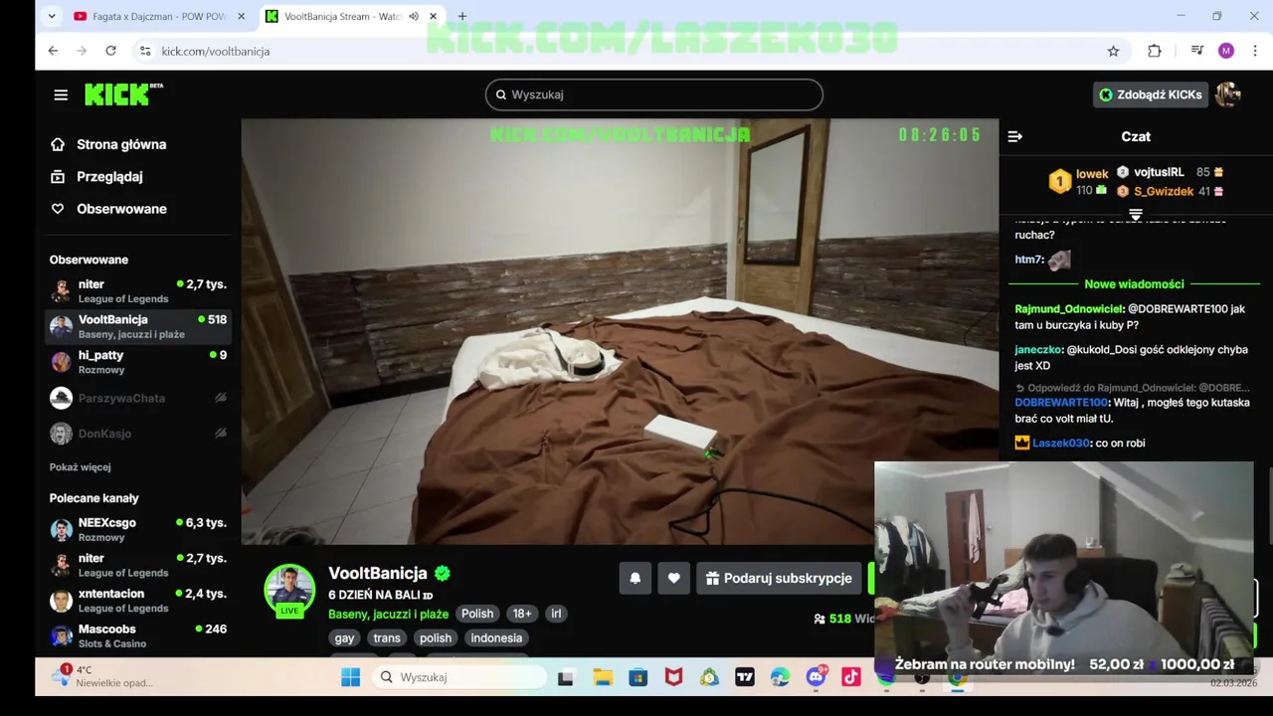
Task: Open File Explorer from taskbar
Action: pyautogui.click(x=603, y=677)
